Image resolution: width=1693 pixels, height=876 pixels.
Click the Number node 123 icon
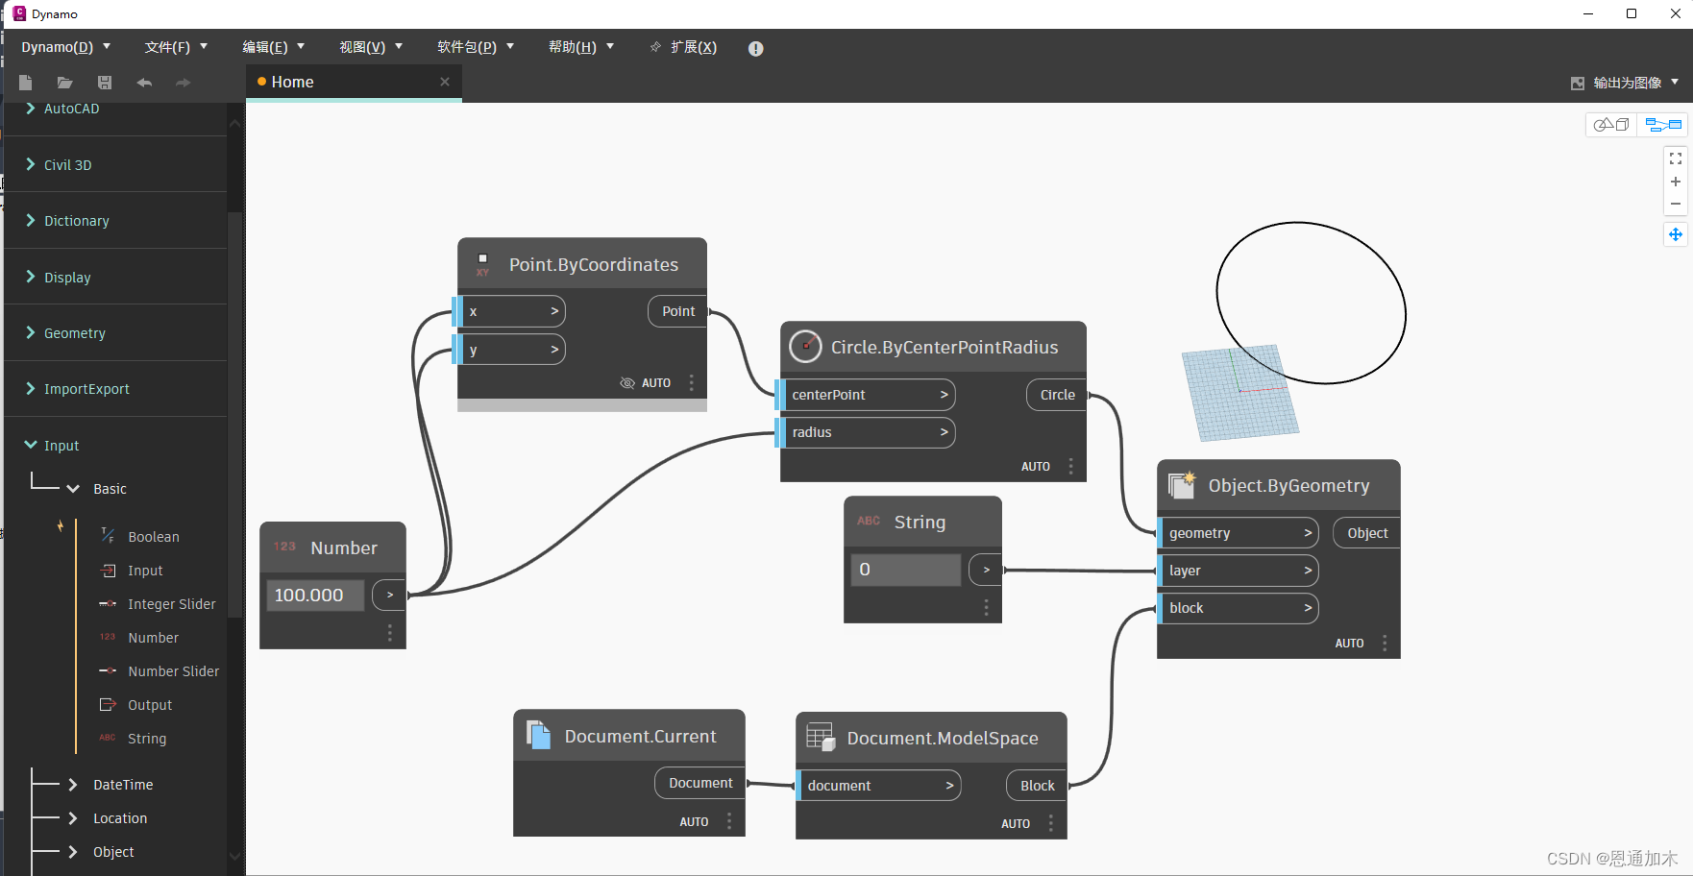[x=284, y=547]
